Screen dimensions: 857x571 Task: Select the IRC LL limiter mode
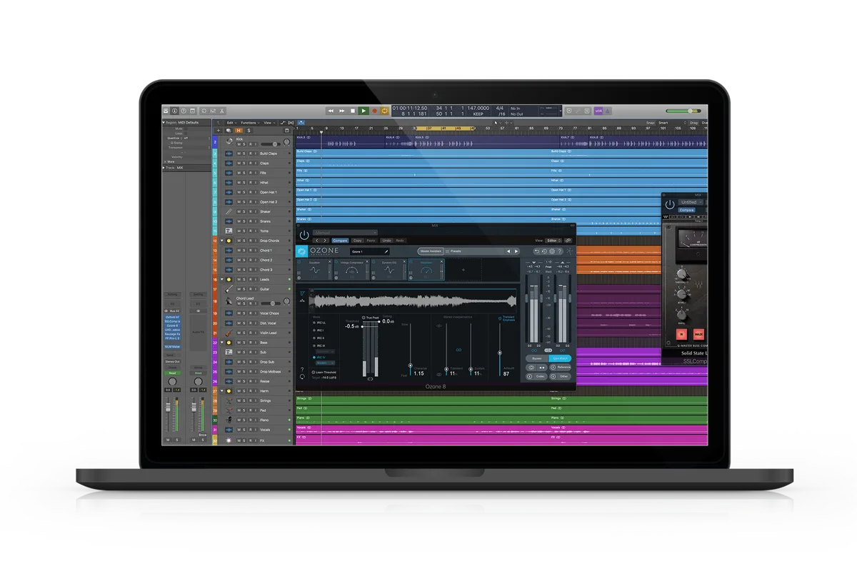point(319,323)
